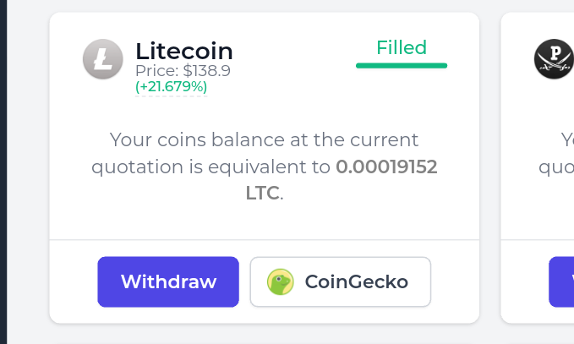Open the CoinGecko link button

pyautogui.click(x=340, y=281)
